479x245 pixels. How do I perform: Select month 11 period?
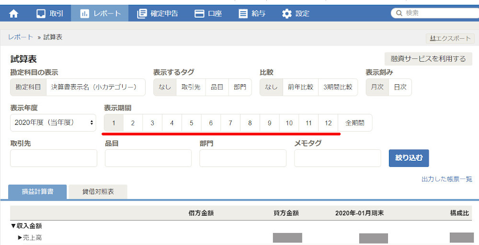[x=309, y=123]
